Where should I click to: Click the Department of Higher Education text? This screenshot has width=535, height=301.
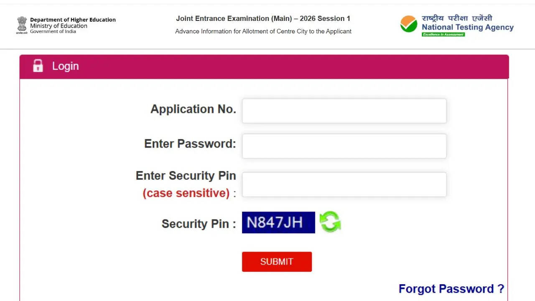73,20
